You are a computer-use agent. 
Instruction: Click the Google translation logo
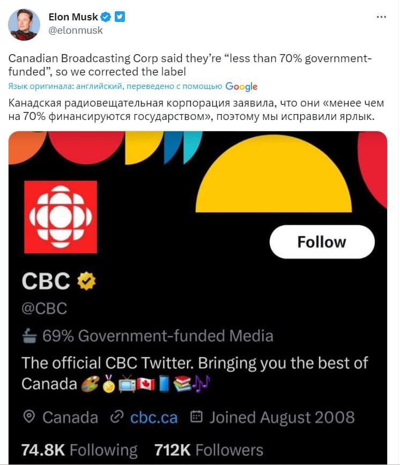241,86
